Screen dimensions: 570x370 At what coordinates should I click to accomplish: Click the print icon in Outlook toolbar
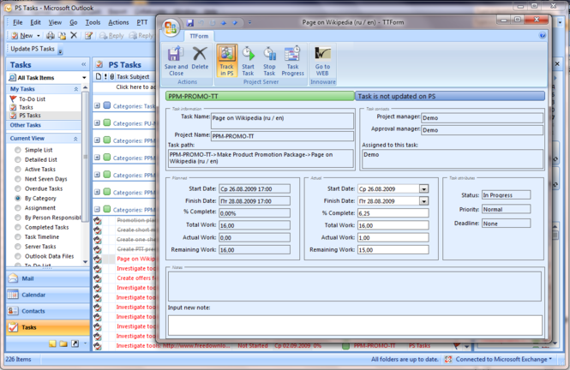point(51,36)
